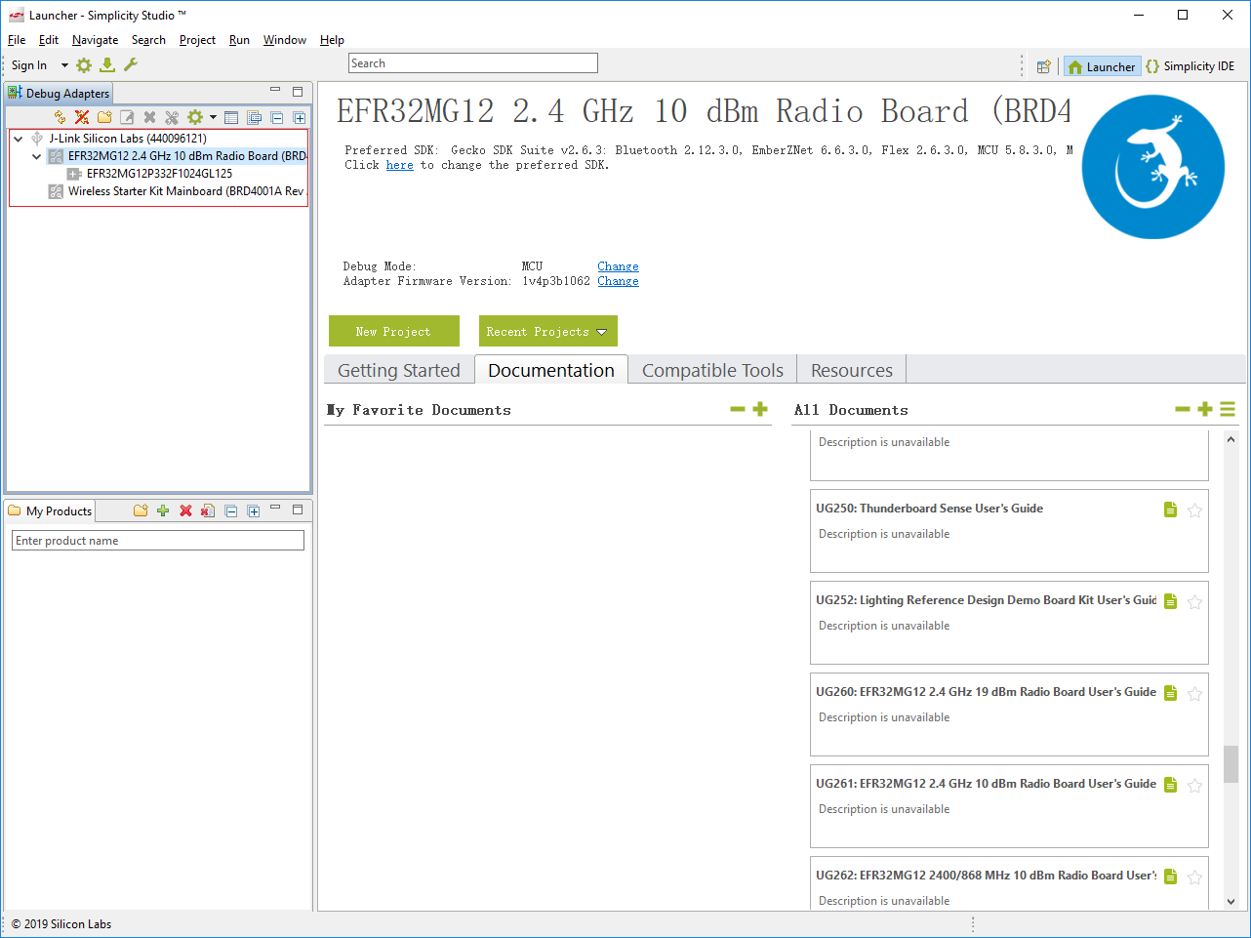Screen dimensions: 1251x938
Task: Click the new folder icon in Debug Adapters
Action: pos(104,118)
